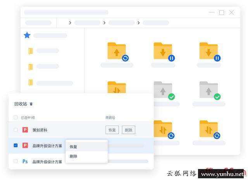Choose 删除 in the context menu
This screenshot has height=181, width=248.
86,156
